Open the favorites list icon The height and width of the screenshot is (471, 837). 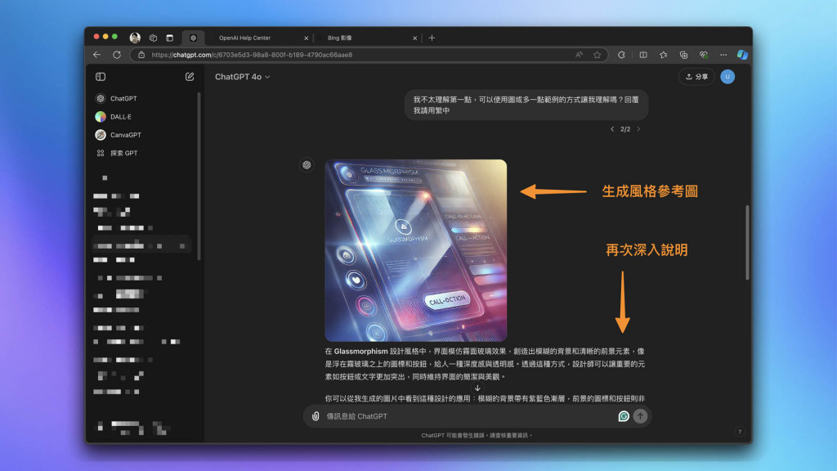point(664,55)
